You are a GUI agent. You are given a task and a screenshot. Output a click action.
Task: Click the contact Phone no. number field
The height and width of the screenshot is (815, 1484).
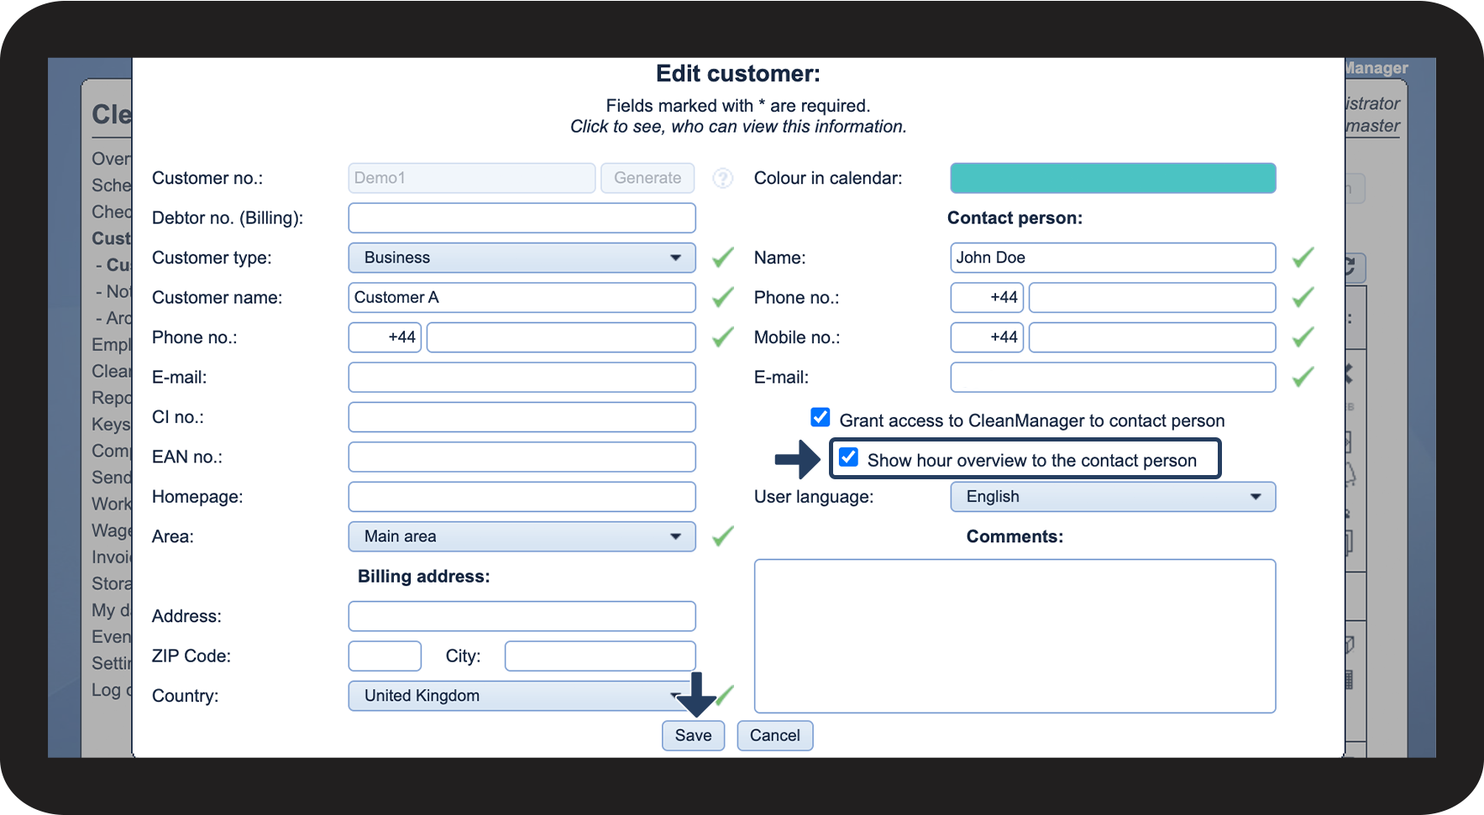pyautogui.click(x=1152, y=297)
